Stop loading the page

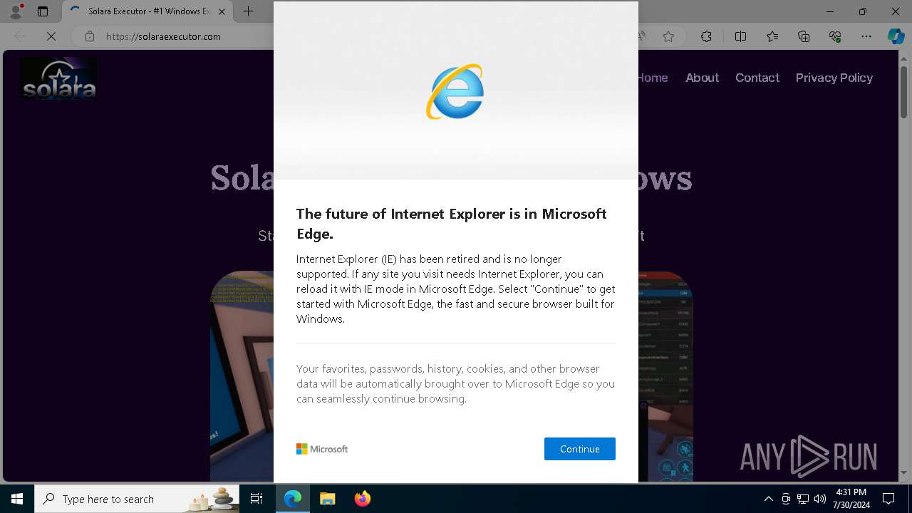[x=51, y=36]
